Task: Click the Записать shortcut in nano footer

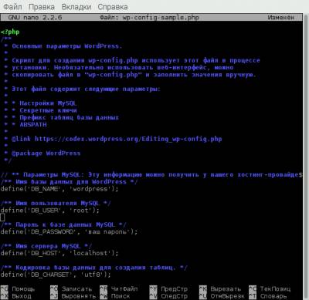Action: point(71,289)
